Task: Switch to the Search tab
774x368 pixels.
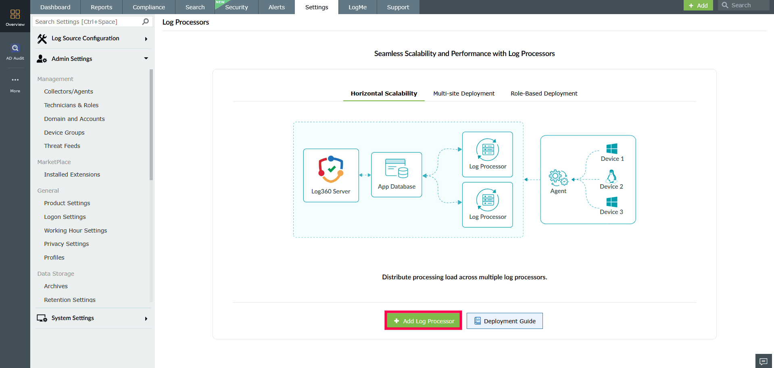Action: (x=195, y=7)
